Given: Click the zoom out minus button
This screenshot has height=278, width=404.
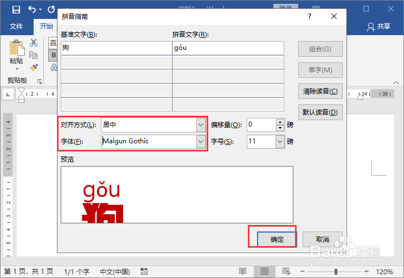Looking at the screenshot, I should point(303,272).
